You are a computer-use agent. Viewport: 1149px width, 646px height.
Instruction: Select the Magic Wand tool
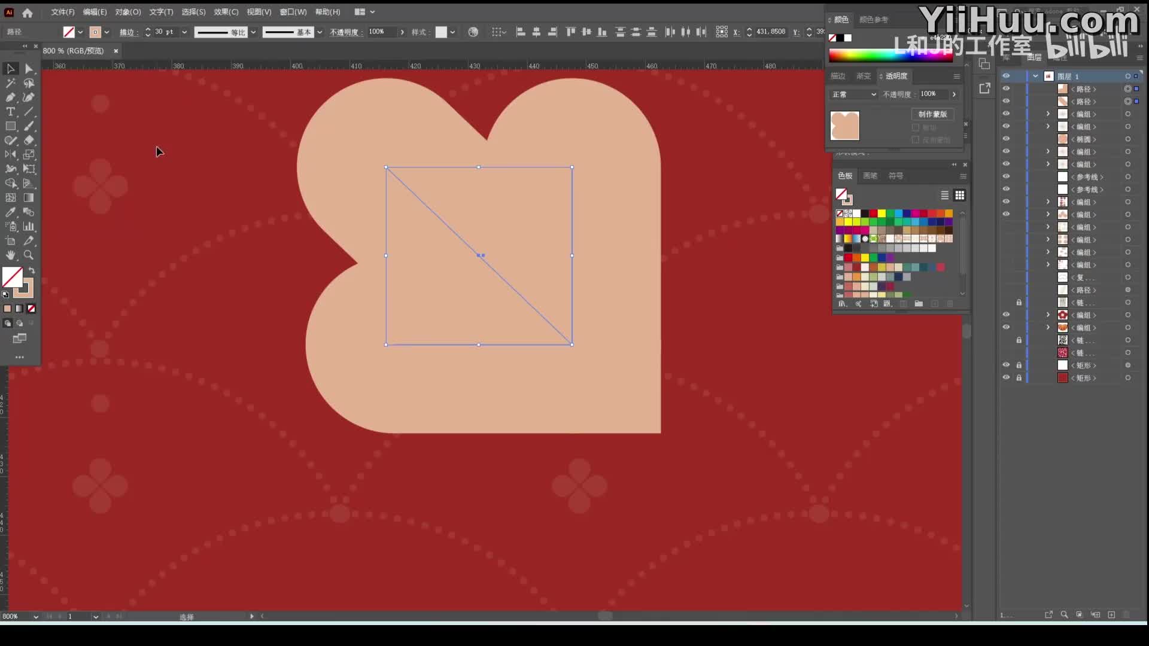click(x=10, y=83)
